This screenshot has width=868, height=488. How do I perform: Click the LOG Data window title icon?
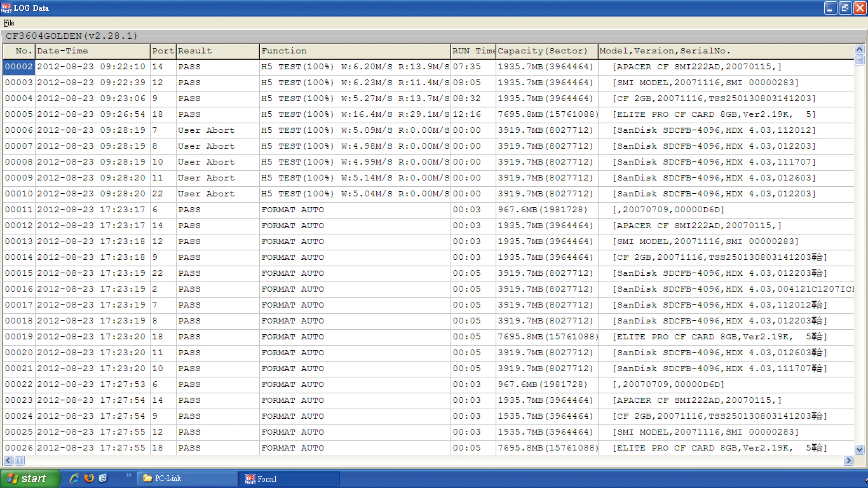pyautogui.click(x=7, y=8)
